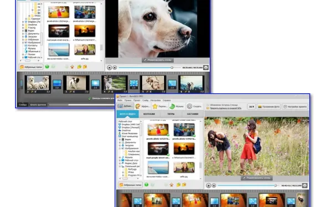Open the Переходы star toolbar section
The height and width of the screenshot is (207, 332).
click(x=160, y=106)
